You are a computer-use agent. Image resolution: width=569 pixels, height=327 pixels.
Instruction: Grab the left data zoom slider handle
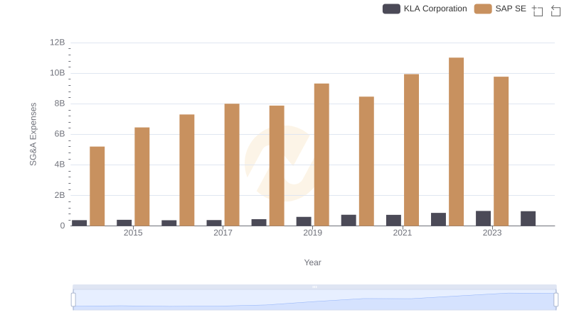coord(73,300)
